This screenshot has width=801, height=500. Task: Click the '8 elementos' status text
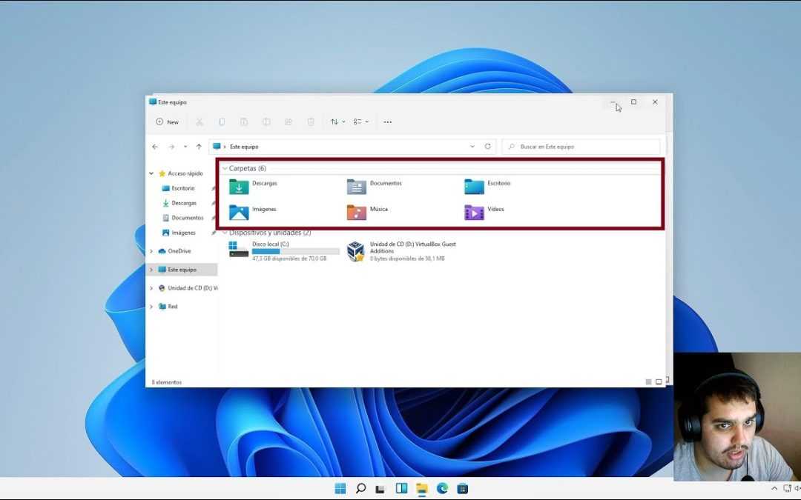[167, 382]
